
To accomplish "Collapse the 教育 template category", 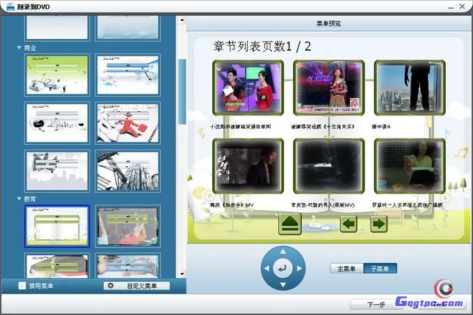I will pyautogui.click(x=19, y=199).
